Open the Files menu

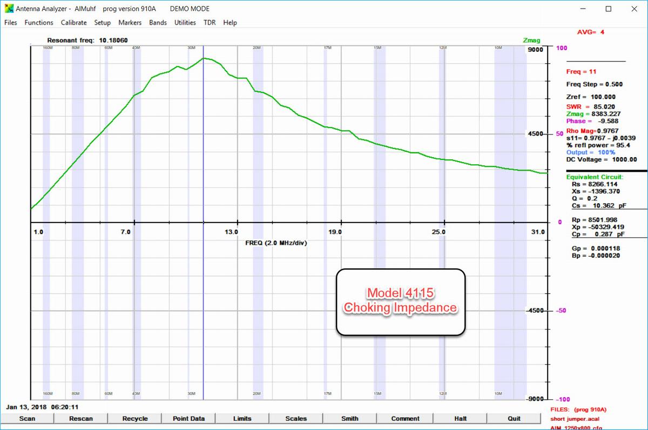coord(11,23)
